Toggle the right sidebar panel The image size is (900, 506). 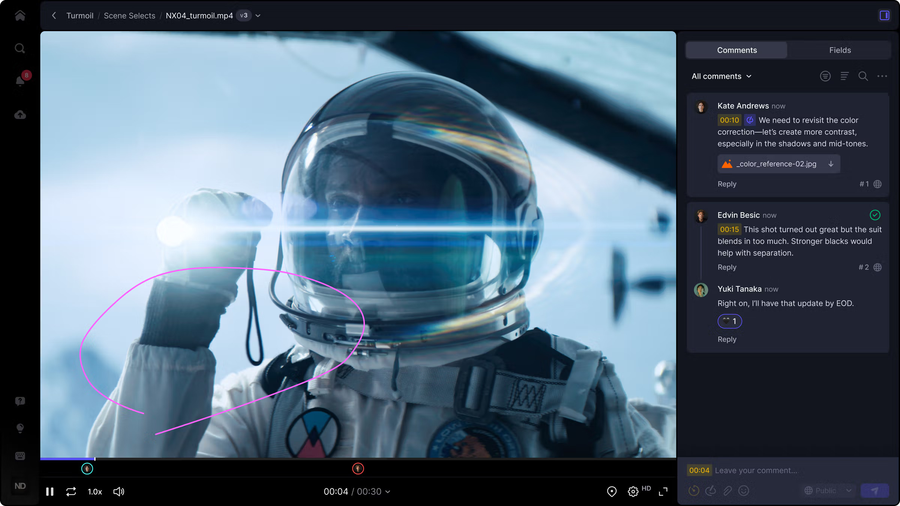884,15
